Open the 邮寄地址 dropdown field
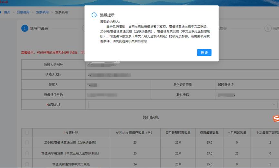The image size is (279, 168). click(183, 104)
